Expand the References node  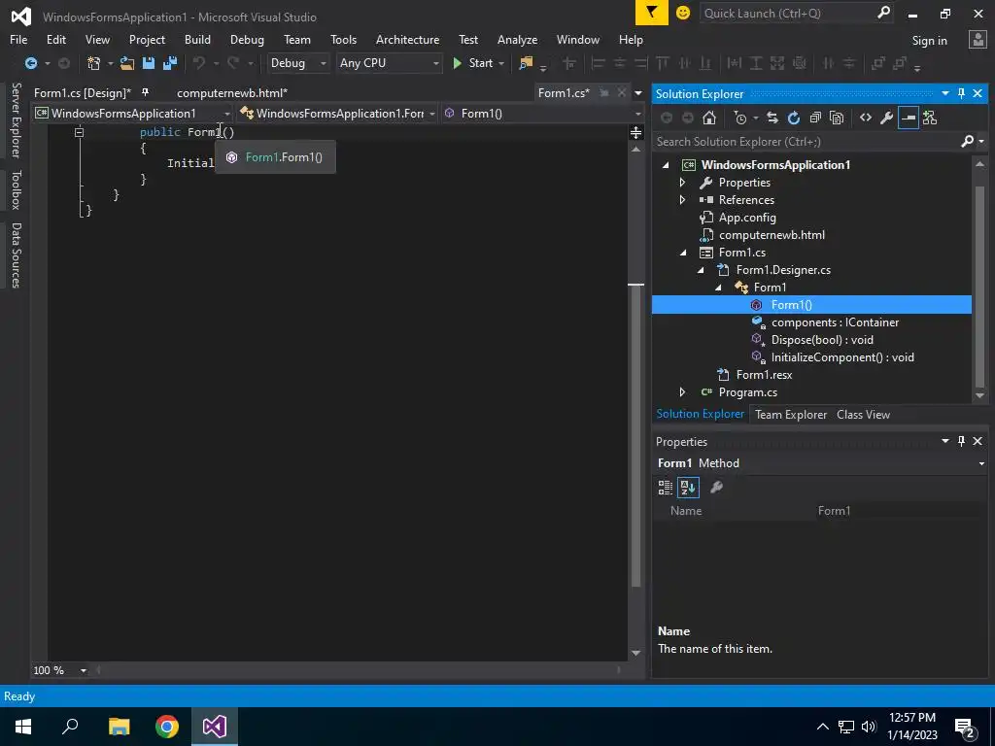682,200
